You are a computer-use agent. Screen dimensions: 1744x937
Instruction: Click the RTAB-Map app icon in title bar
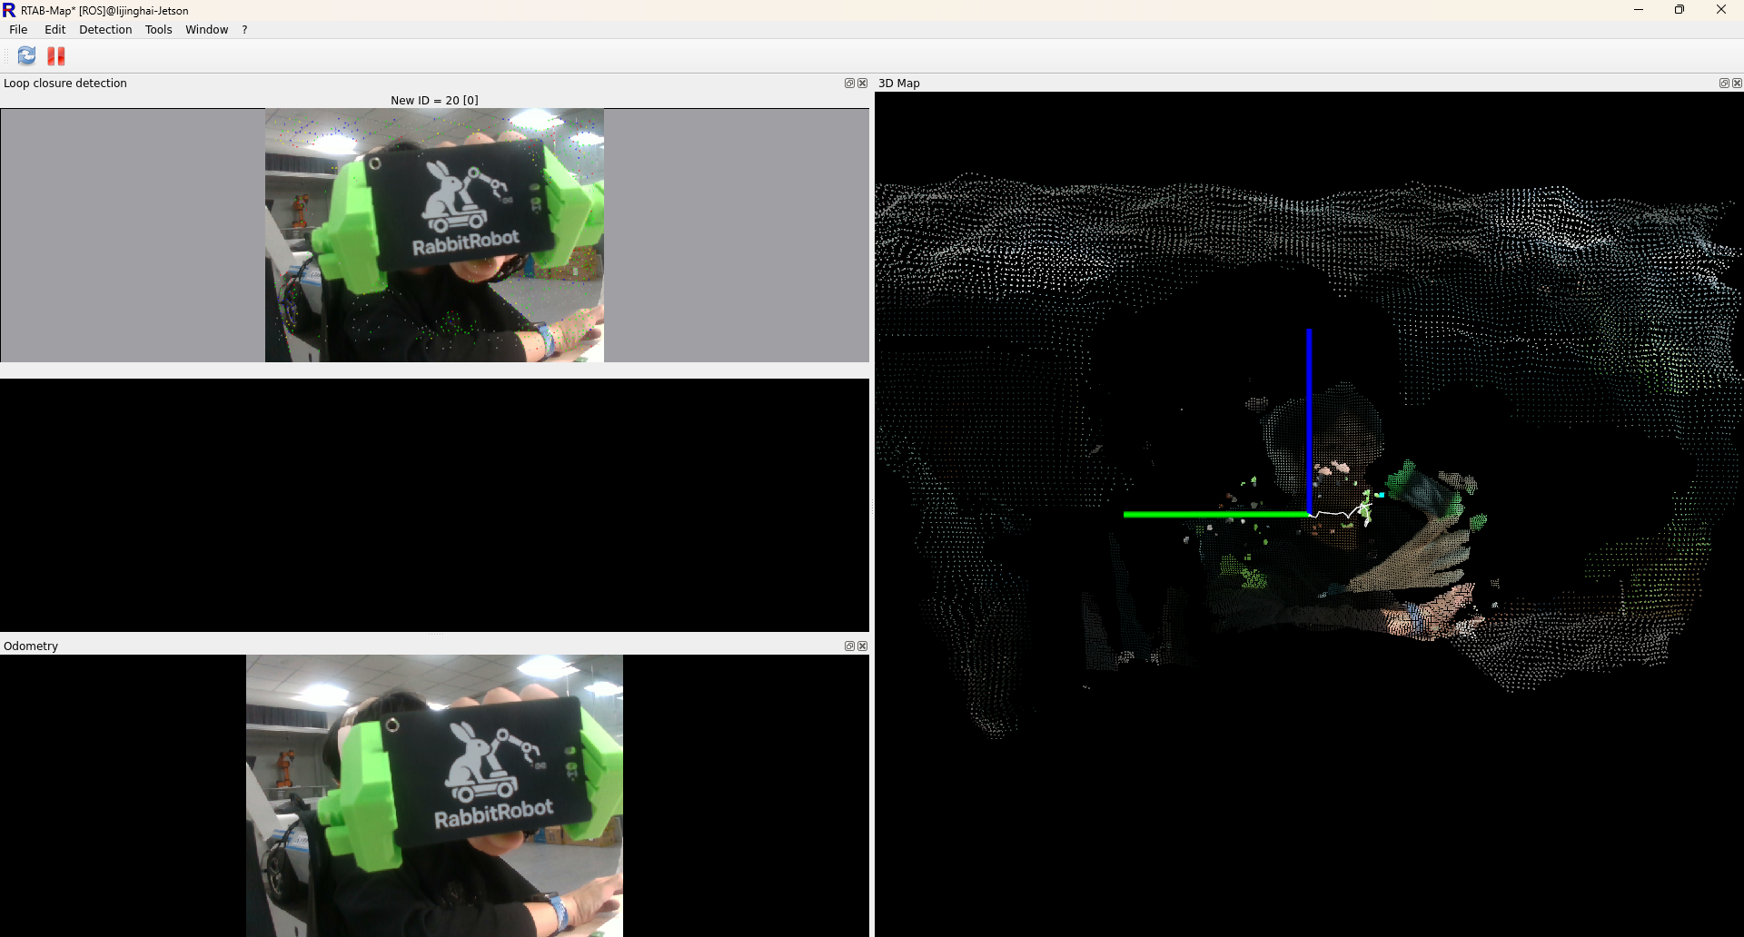(x=9, y=10)
